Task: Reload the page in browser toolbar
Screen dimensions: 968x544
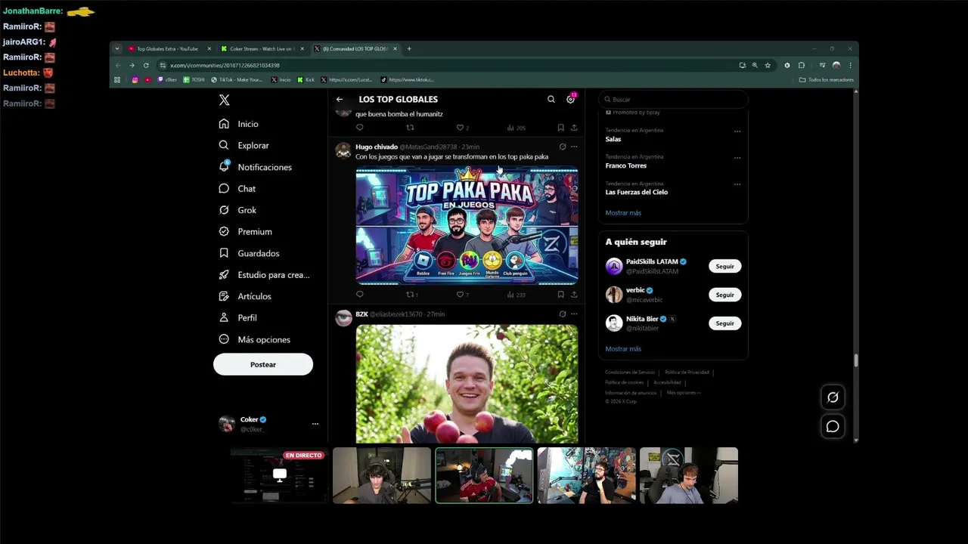Action: tap(146, 65)
